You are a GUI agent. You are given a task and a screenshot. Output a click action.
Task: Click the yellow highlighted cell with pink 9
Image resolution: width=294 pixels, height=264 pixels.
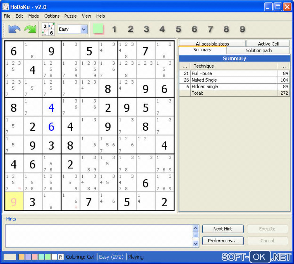tap(14, 201)
